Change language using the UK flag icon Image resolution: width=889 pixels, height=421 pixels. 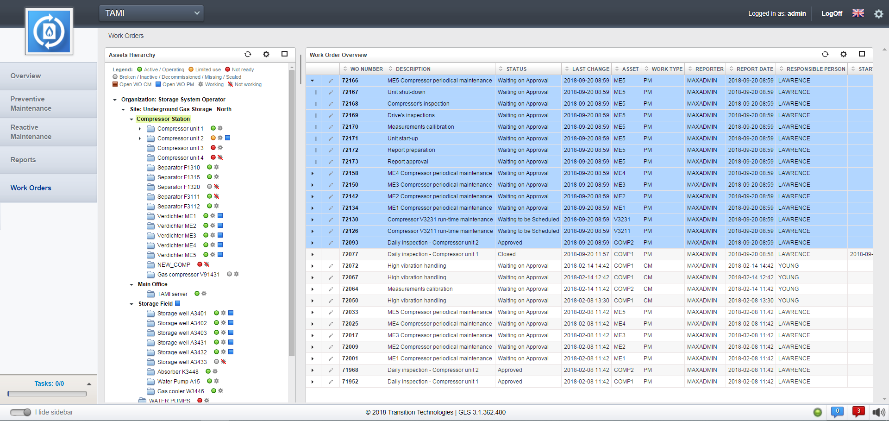tap(858, 13)
